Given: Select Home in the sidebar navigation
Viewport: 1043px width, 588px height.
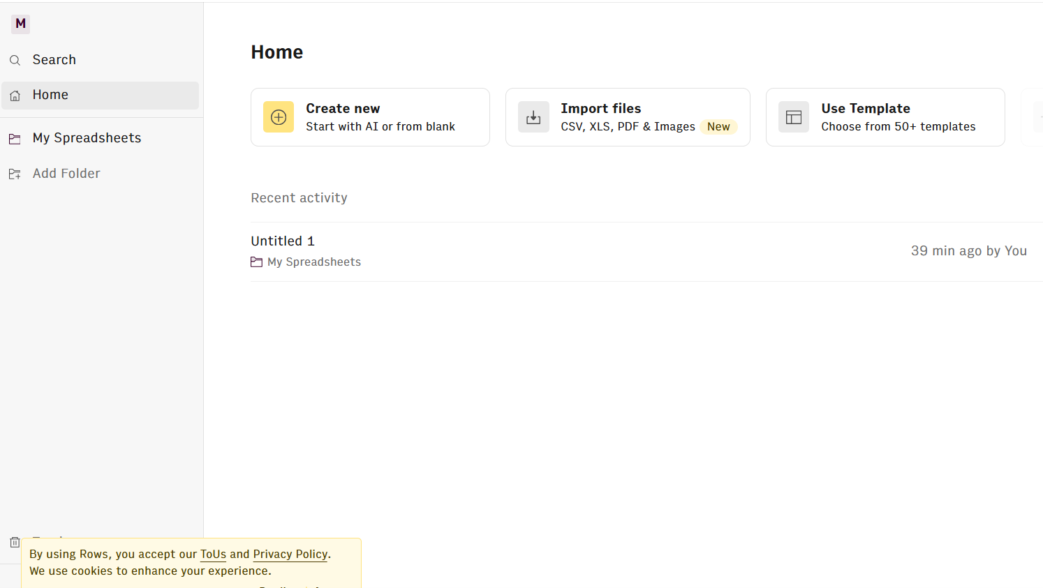Looking at the screenshot, I should [50, 95].
